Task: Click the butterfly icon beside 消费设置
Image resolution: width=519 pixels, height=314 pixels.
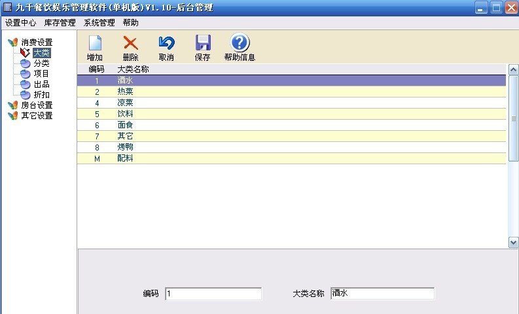Action: tap(13, 42)
